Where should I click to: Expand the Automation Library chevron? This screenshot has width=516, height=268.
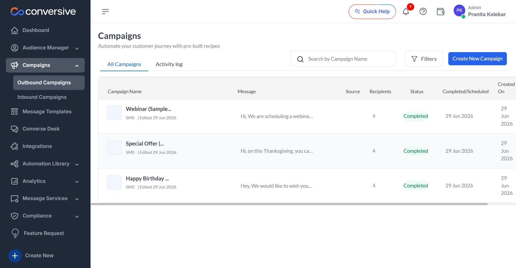pos(77,165)
